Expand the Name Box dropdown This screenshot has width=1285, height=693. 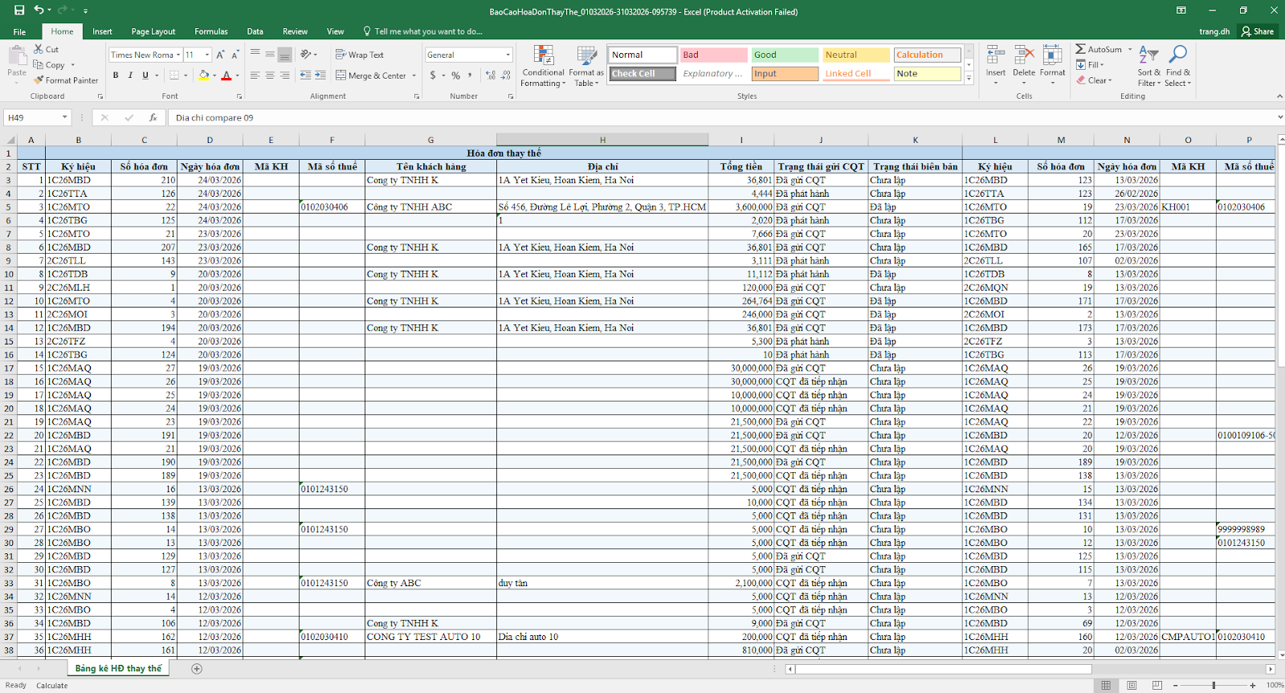point(64,117)
